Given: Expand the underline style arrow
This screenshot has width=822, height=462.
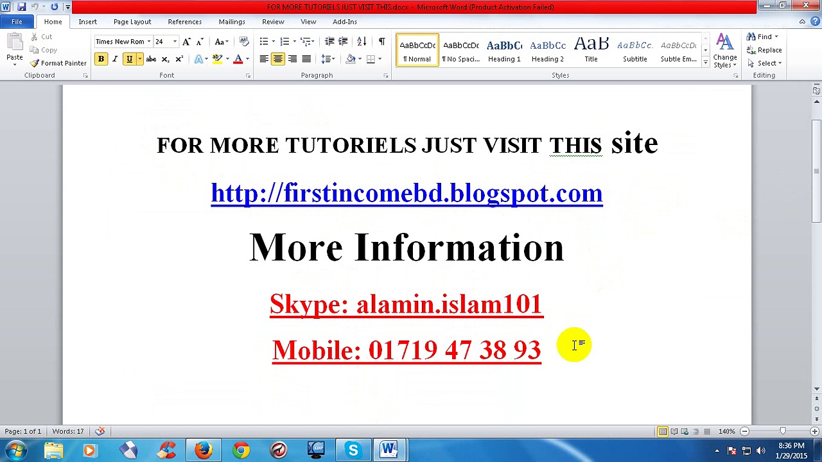Looking at the screenshot, I should pos(139,59).
